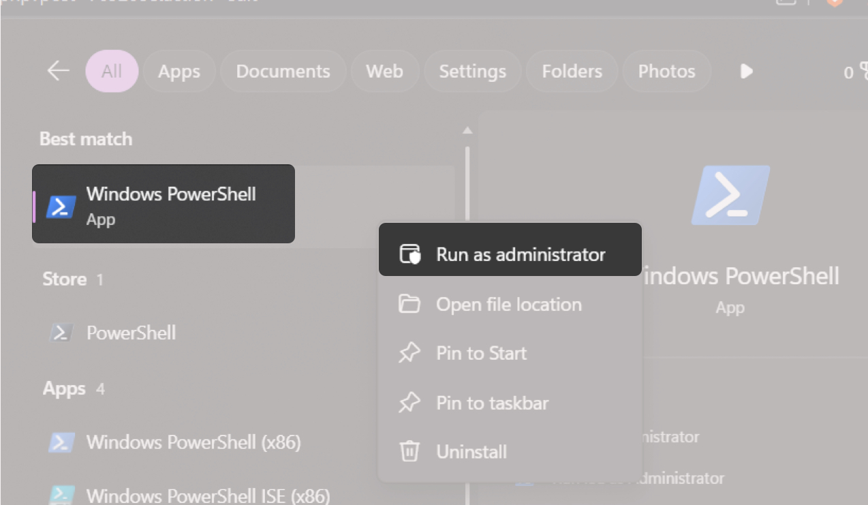This screenshot has height=505, width=868.
Task: Expand more search filters with the arrow
Action: (x=746, y=71)
